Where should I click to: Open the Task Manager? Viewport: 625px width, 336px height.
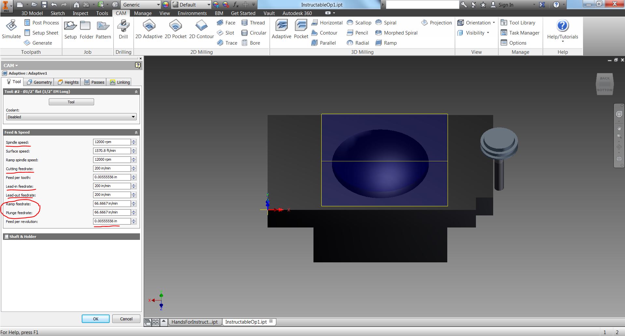[x=520, y=33]
